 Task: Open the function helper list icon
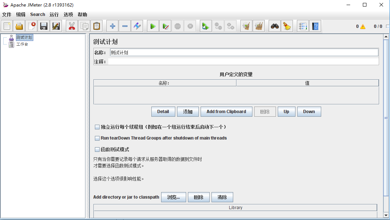click(x=303, y=26)
